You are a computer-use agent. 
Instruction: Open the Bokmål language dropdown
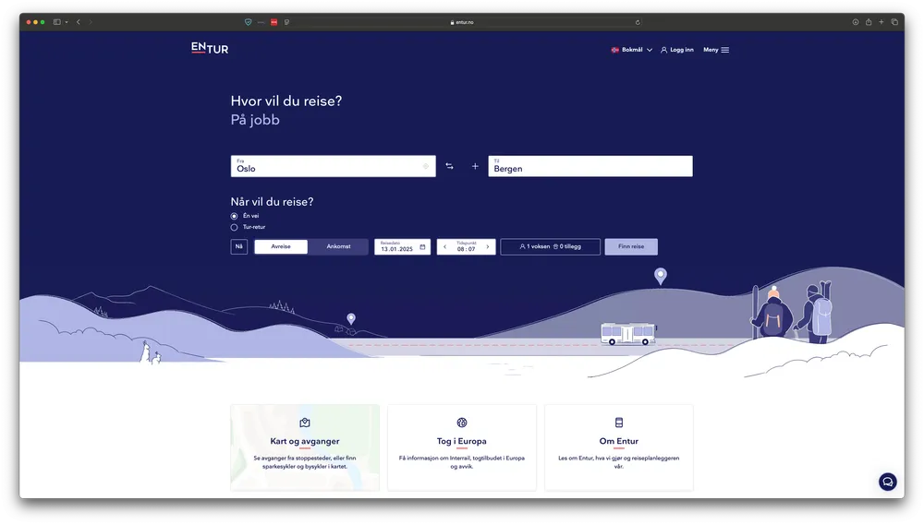point(632,50)
